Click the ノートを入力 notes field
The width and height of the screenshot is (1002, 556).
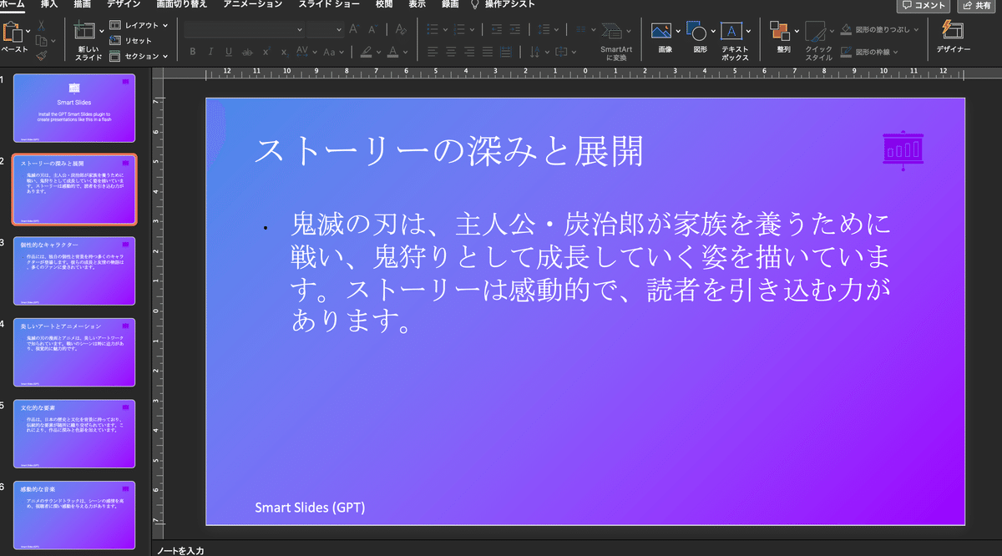pyautogui.click(x=180, y=551)
